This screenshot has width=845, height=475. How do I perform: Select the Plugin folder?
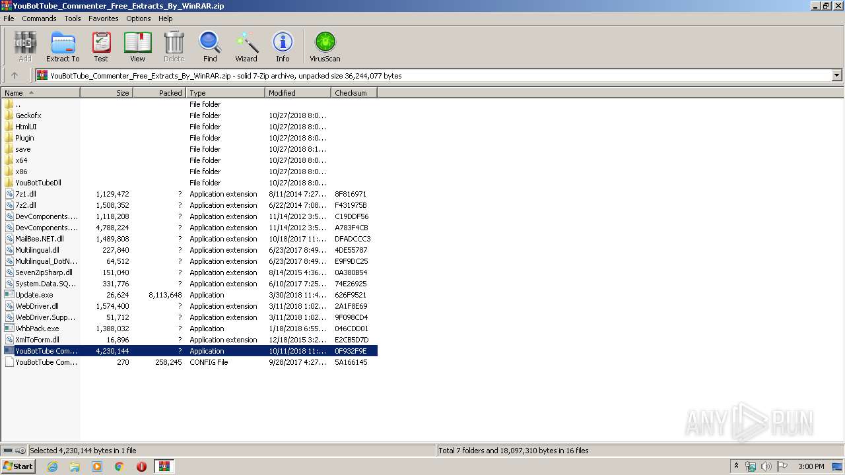point(24,138)
